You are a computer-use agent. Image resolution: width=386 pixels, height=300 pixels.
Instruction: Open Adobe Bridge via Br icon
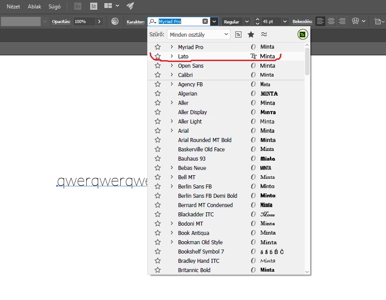click(x=78, y=6)
